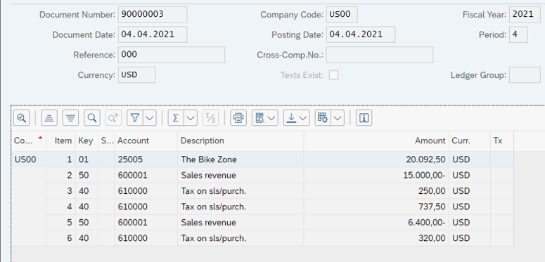Expand the Total sigma dropdown arrow

click(191, 118)
